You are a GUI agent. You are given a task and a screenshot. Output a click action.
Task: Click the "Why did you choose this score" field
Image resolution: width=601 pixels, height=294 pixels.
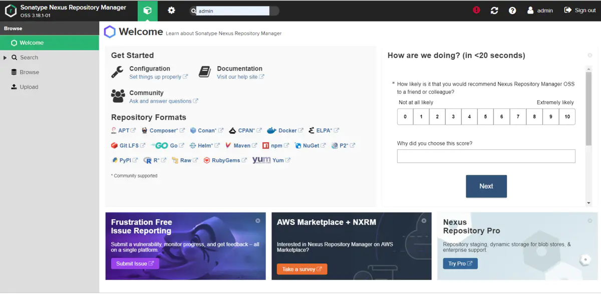pos(486,157)
